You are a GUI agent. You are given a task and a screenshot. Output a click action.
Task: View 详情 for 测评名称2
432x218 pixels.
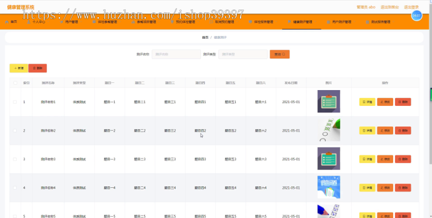click(367, 131)
